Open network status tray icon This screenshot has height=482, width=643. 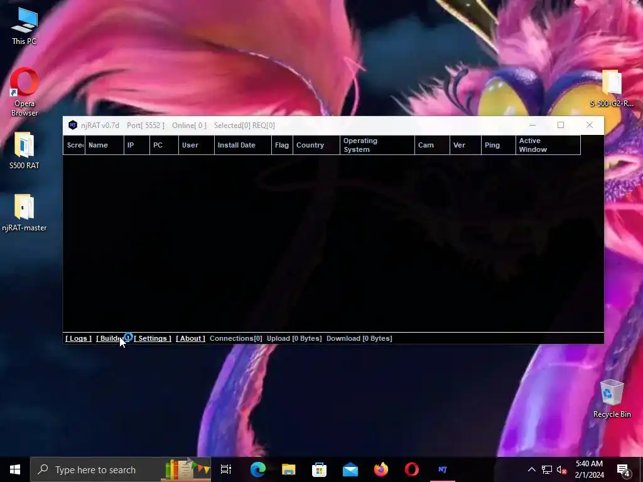[x=547, y=469]
